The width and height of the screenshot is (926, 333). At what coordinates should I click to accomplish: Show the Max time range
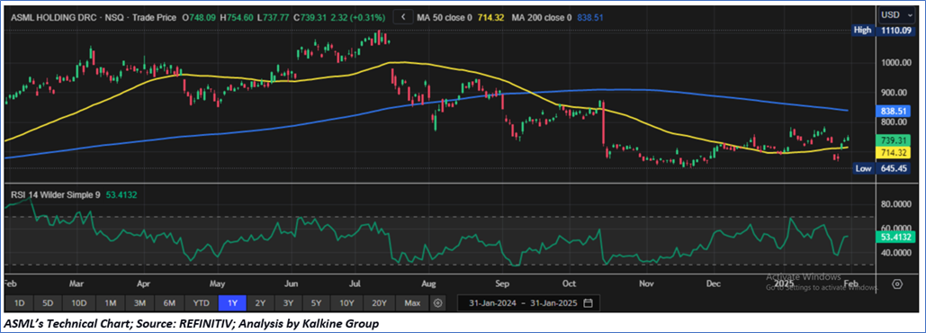click(x=412, y=303)
